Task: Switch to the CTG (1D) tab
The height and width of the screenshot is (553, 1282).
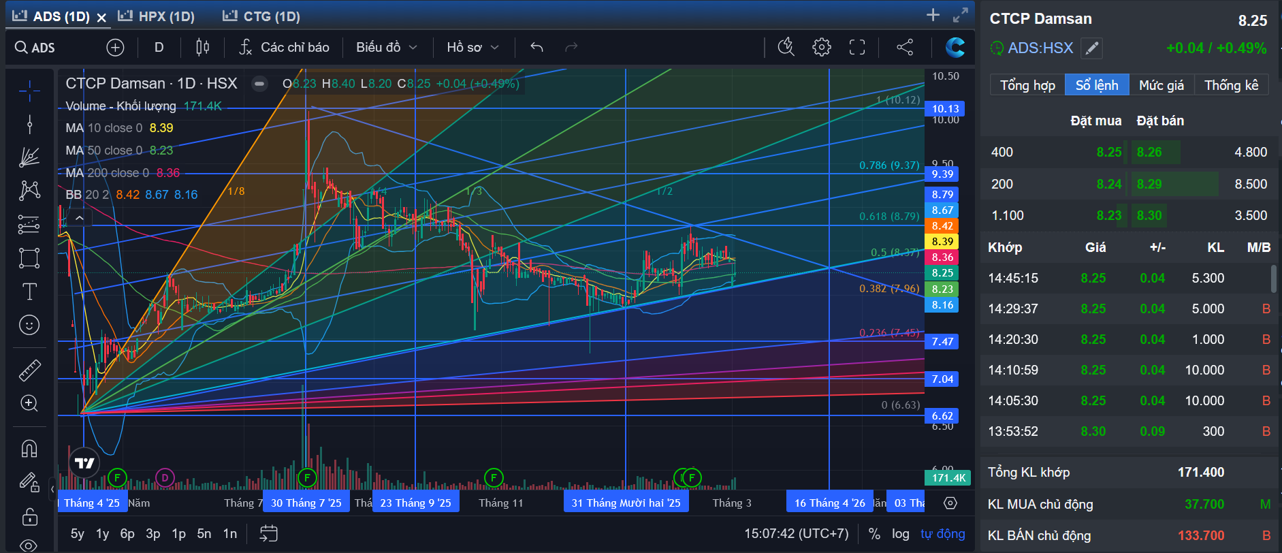Action: (261, 16)
